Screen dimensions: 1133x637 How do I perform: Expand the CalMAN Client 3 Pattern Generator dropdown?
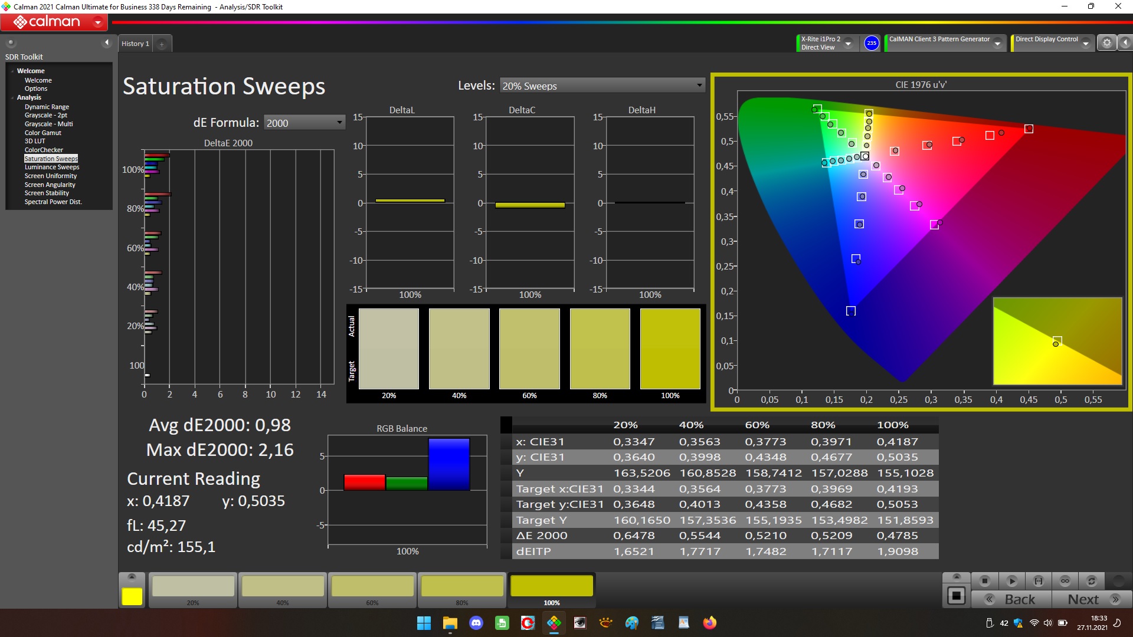tap(998, 44)
